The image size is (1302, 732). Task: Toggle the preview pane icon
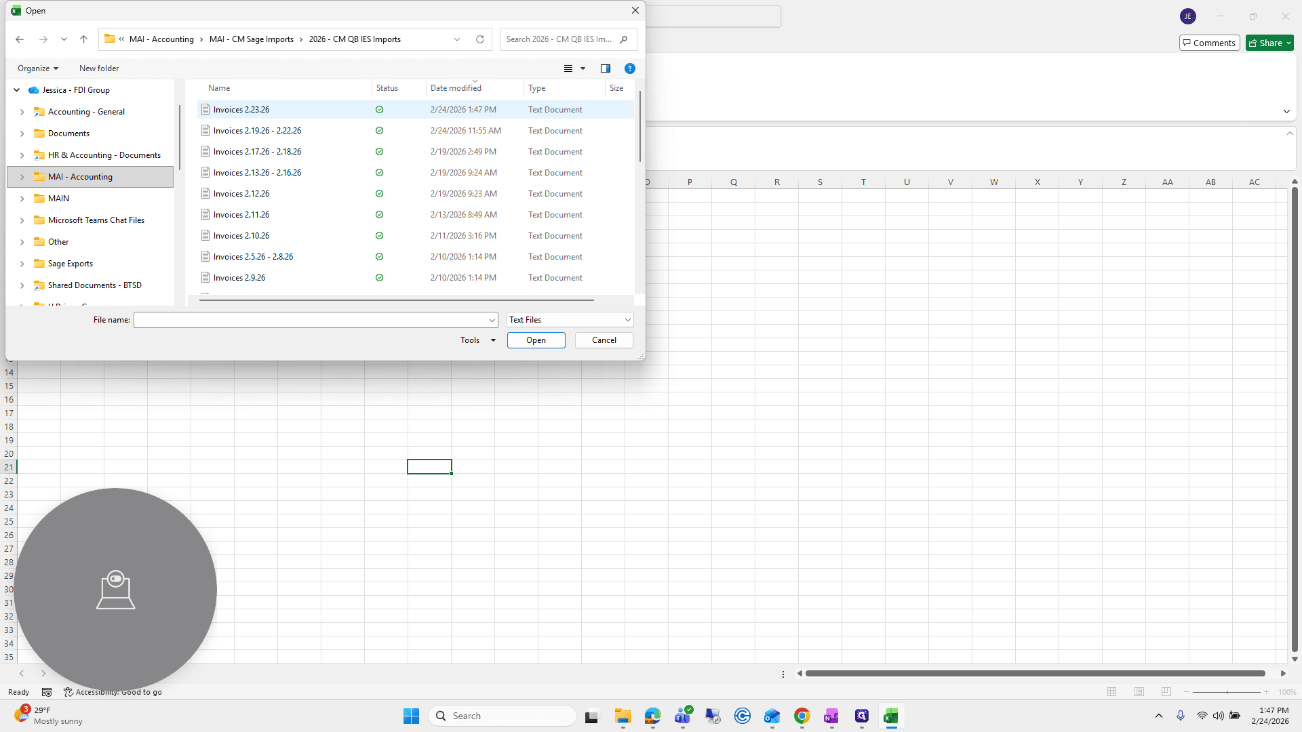coord(606,68)
